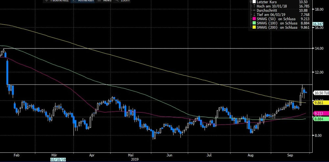Click the green SMAVG (100) swatch
This screenshot has height=162, width=329.
pyautogui.click(x=254, y=23)
